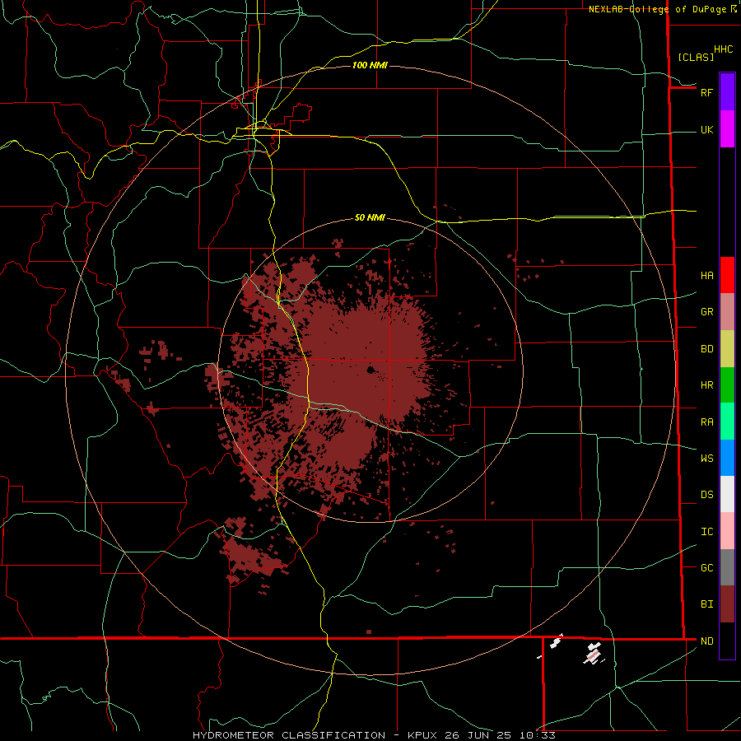Screen dimensions: 741x741
Task: Click the green HR legend color swatch
Action: coord(727,385)
